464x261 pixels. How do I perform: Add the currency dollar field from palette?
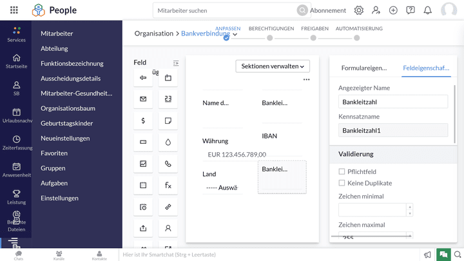[x=143, y=121]
